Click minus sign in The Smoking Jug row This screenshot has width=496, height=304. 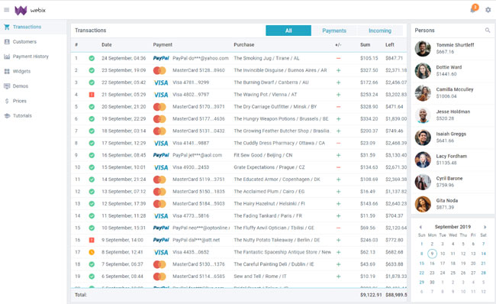[x=338, y=58]
